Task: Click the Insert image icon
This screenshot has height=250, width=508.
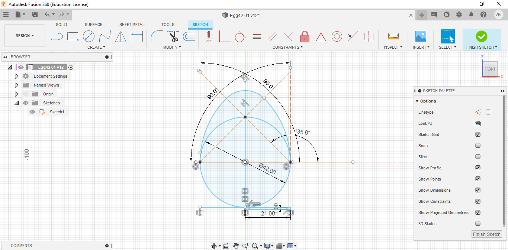Action: tap(421, 36)
